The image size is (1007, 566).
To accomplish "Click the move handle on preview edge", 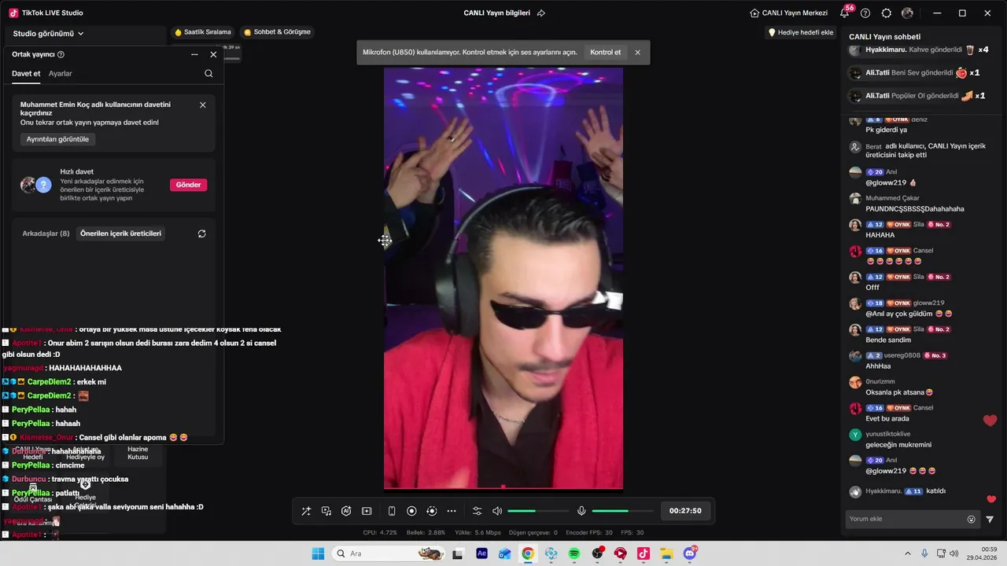I will 385,241.
